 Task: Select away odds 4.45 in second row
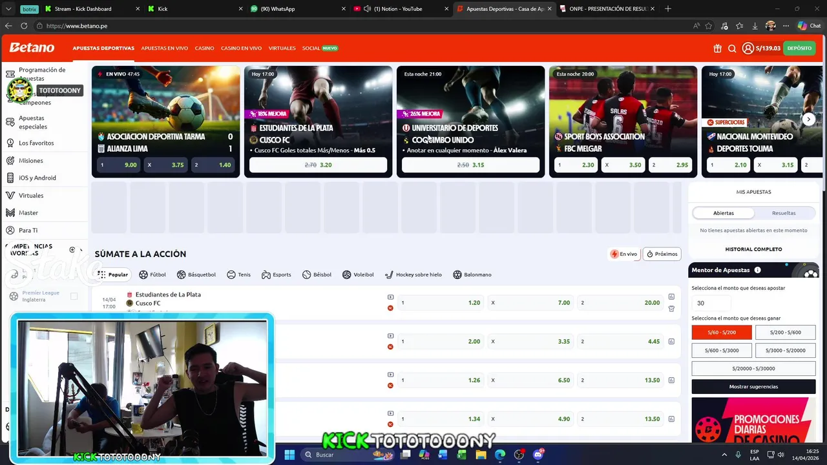(x=620, y=342)
